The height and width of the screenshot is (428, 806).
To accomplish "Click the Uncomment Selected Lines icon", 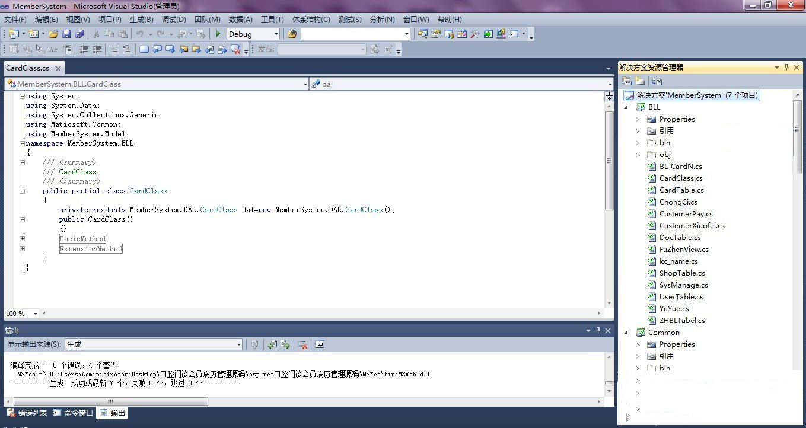I will [127, 49].
